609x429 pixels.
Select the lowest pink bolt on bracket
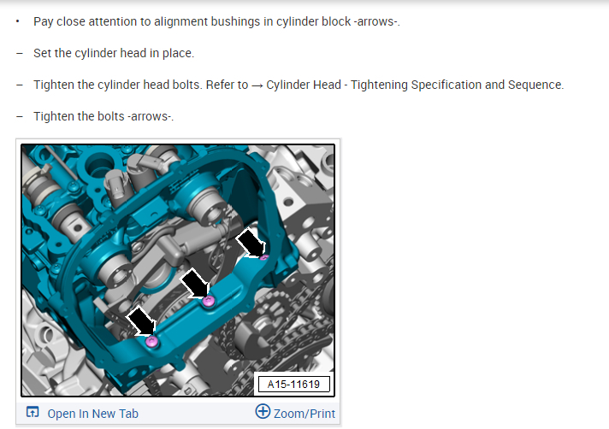point(152,342)
